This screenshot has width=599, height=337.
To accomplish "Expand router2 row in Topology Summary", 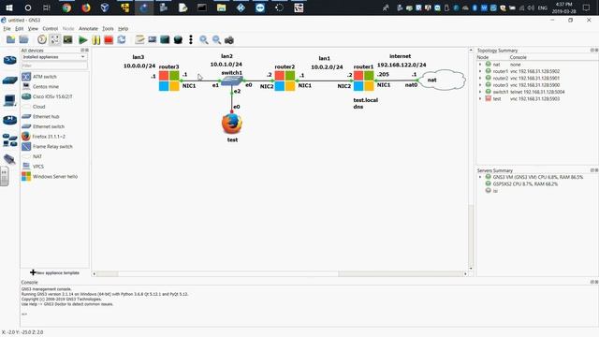I will click(480, 78).
